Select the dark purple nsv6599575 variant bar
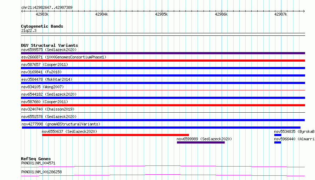This screenshot has width=315, height=180. [163, 53]
